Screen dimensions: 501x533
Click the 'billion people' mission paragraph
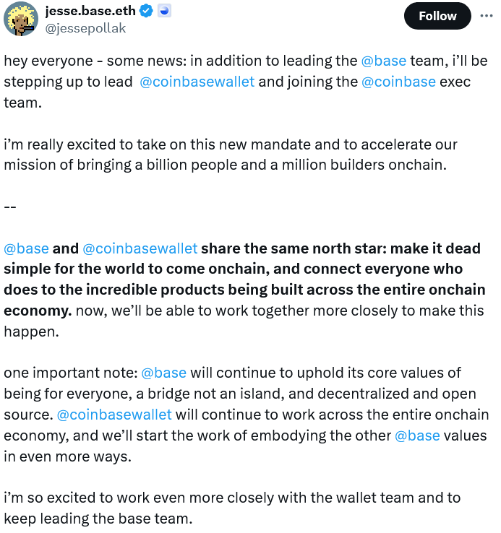(x=231, y=155)
